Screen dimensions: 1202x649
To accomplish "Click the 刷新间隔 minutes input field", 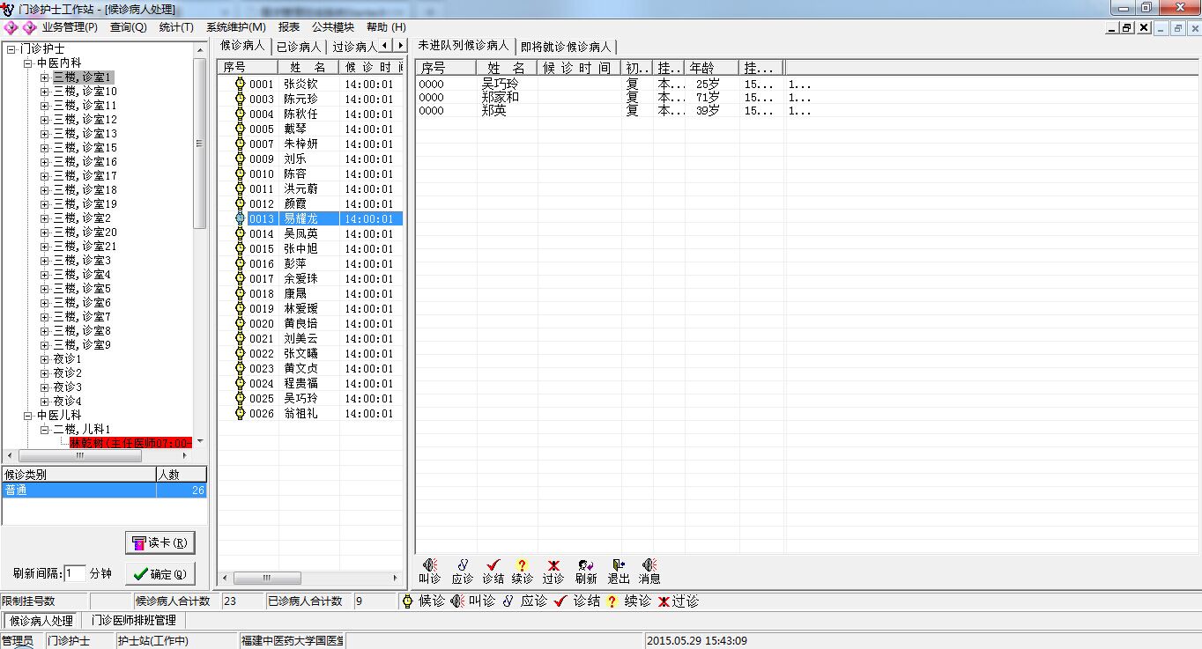I will [75, 573].
